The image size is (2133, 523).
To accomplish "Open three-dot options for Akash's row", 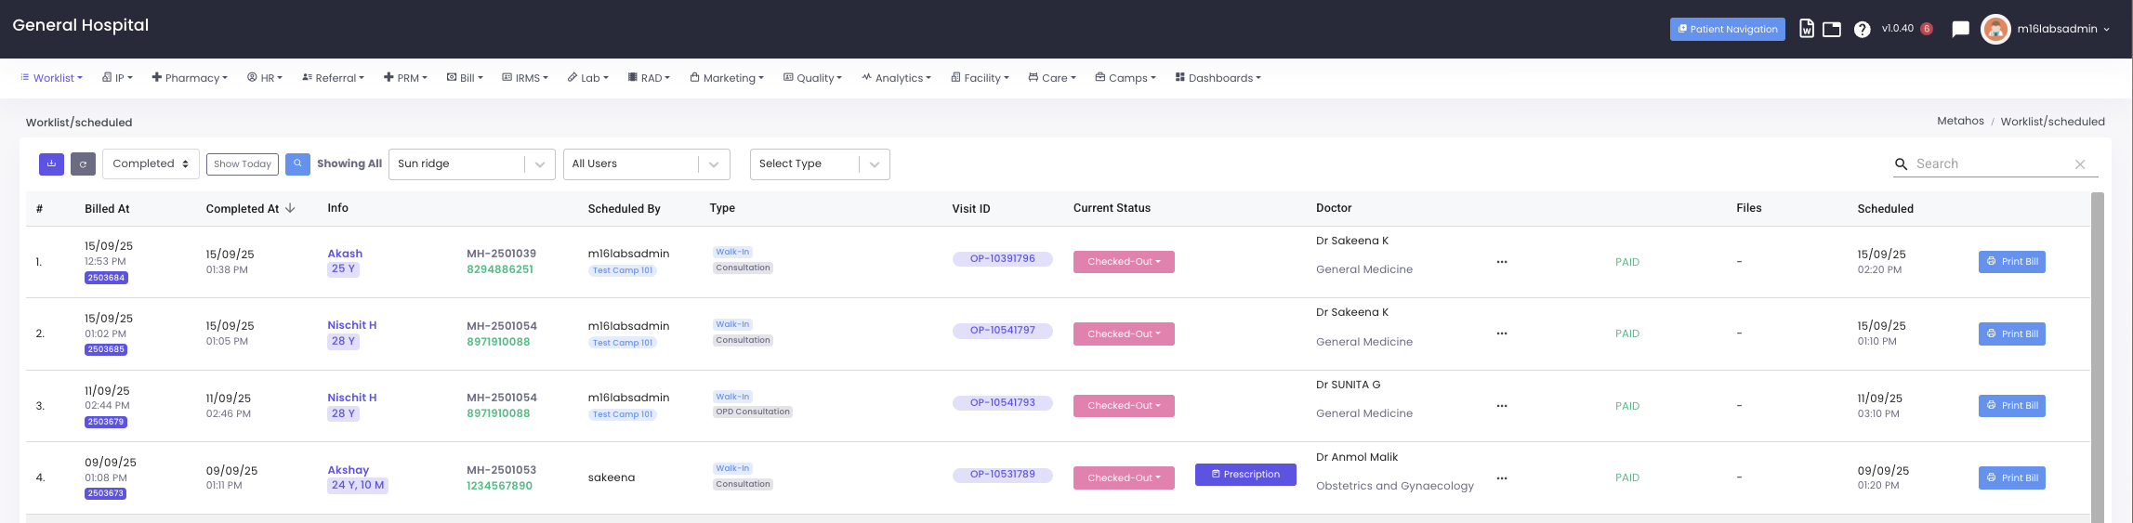I will (x=1501, y=262).
